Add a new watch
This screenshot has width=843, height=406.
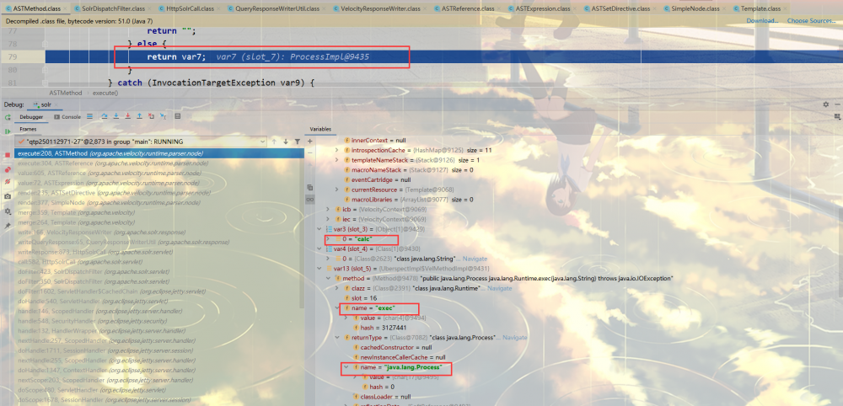309,142
